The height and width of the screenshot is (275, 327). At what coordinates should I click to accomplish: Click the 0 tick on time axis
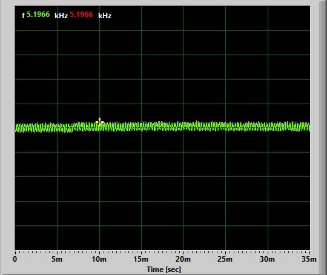[x=15, y=259]
